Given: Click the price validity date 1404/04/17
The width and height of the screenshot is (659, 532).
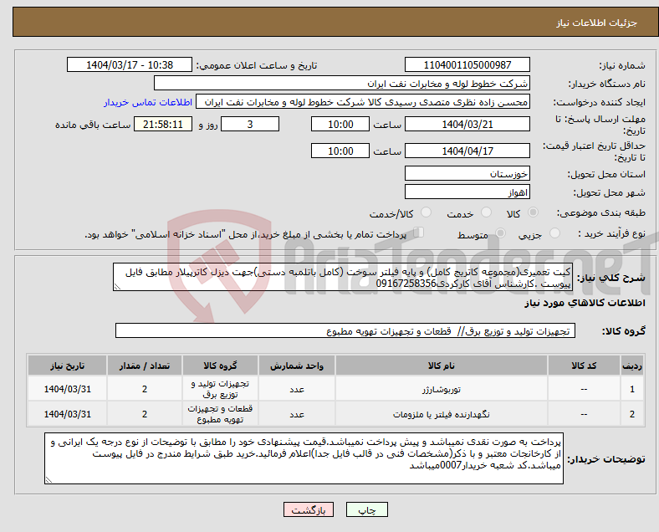Looking at the screenshot, I should pos(467,151).
